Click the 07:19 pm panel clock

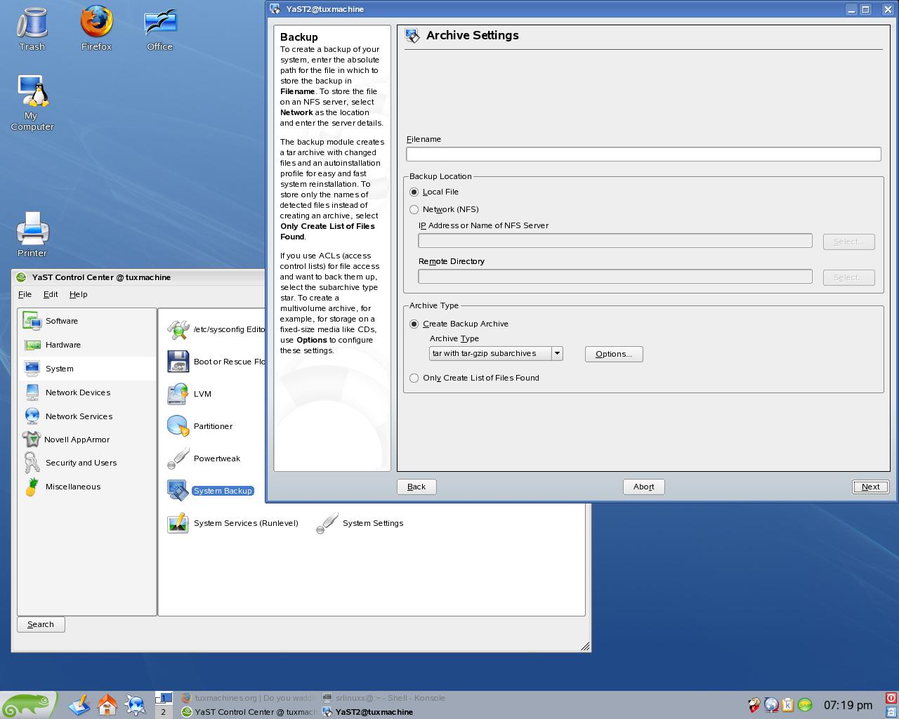tap(848, 705)
